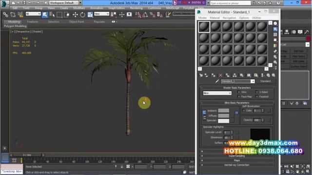Viewport: 312px width, 175px height.
Task: Open the 3ds Max application button
Action: click(x=4, y=3)
